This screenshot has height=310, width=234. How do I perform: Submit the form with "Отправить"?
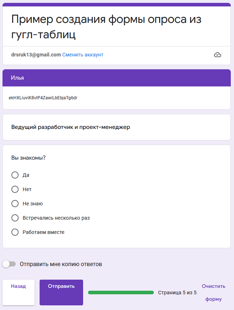tap(61, 292)
